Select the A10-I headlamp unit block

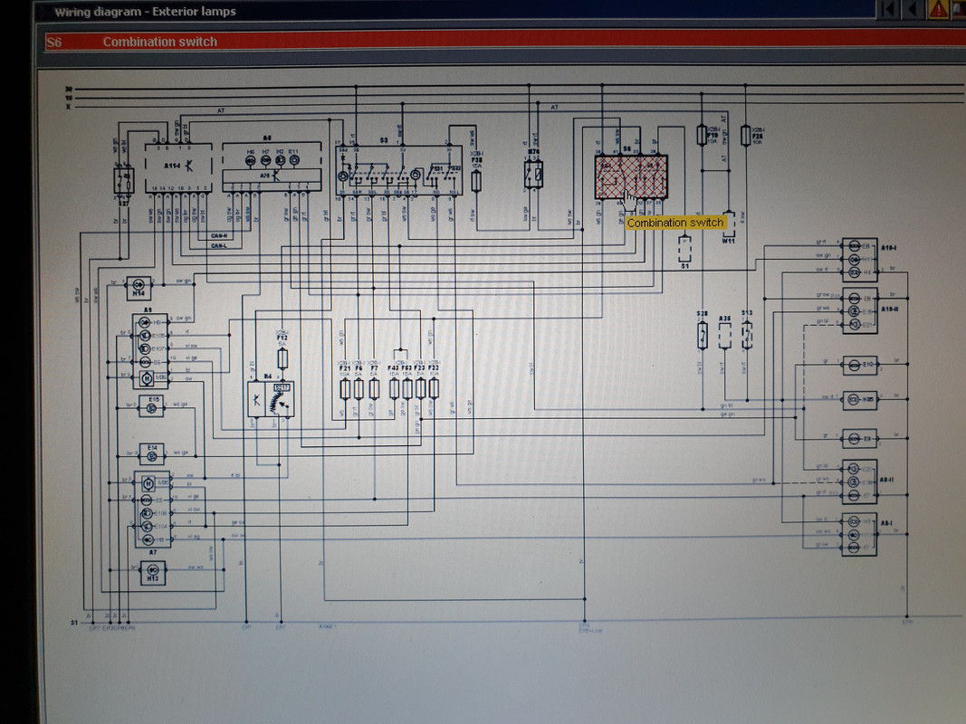point(859,260)
